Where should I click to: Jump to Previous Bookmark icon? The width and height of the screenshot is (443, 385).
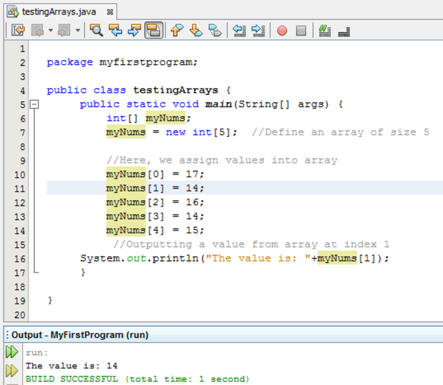177,30
